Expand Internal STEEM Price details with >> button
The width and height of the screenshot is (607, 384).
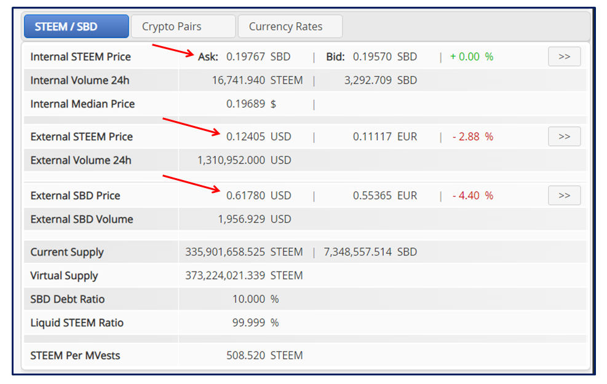[x=564, y=57]
